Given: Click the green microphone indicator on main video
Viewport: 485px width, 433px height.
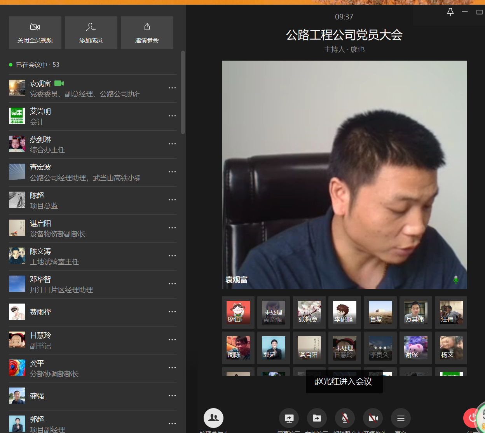Looking at the screenshot, I should pyautogui.click(x=456, y=279).
